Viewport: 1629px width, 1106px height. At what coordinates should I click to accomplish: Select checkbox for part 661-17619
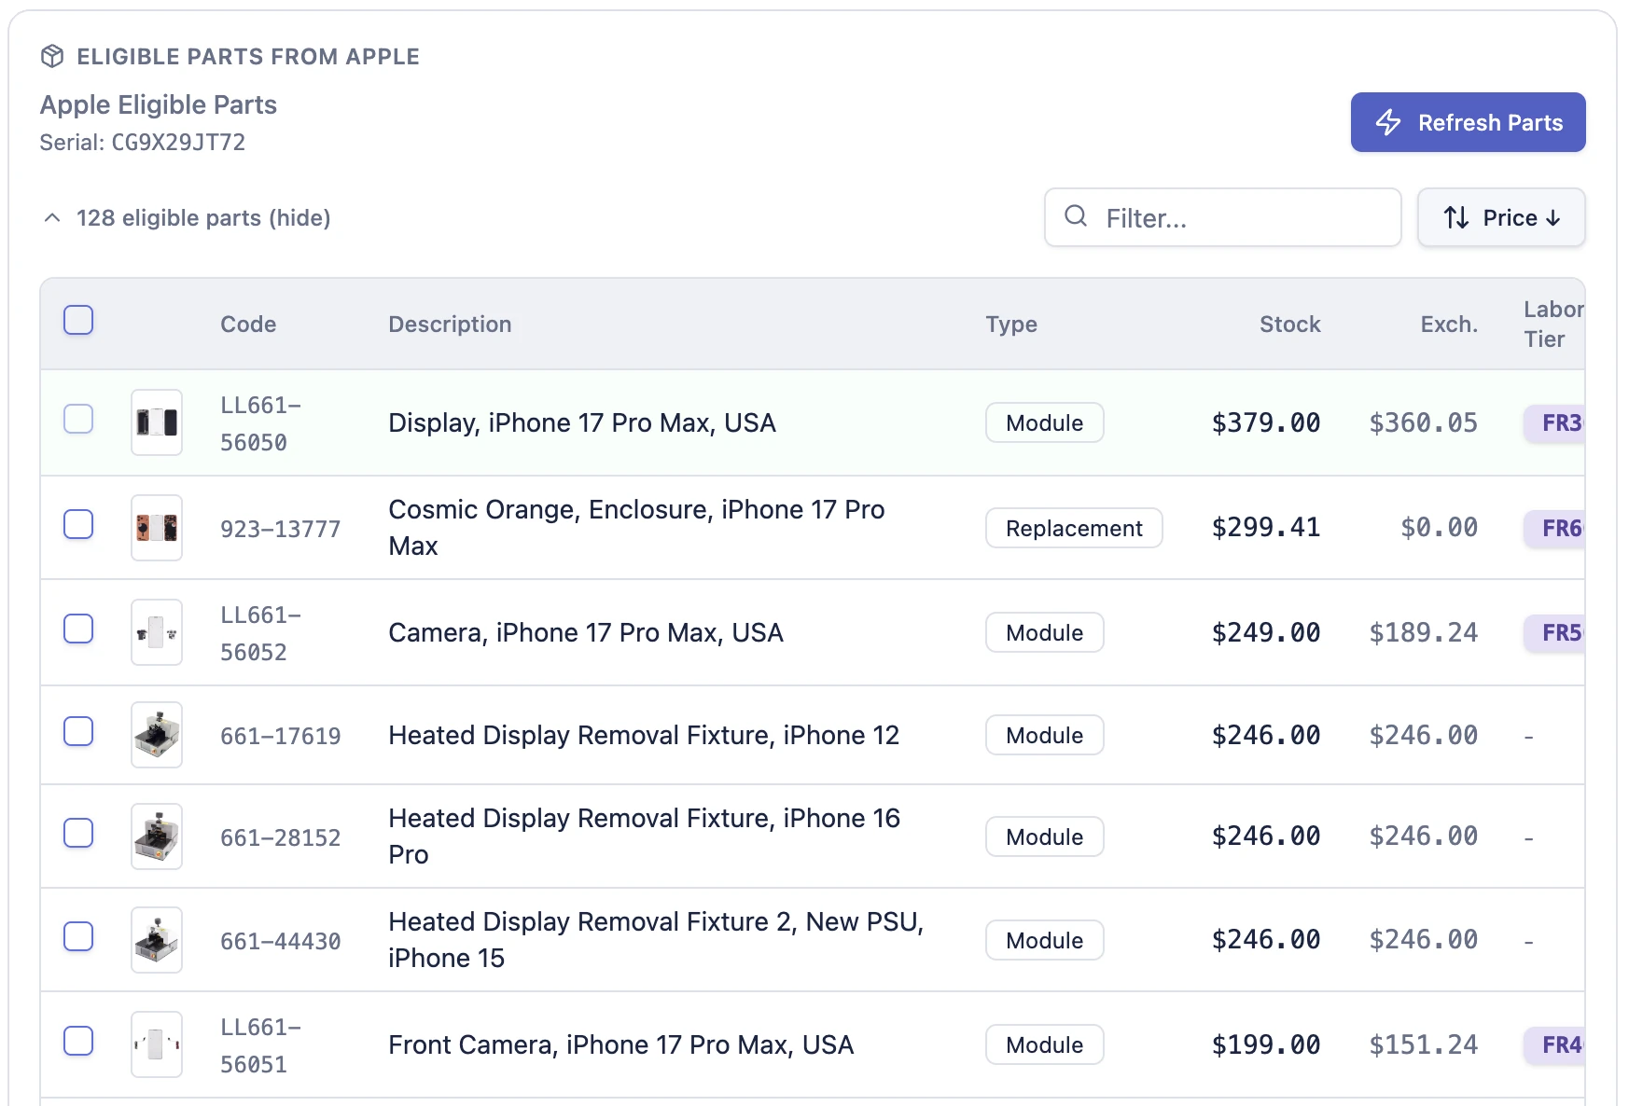78,731
